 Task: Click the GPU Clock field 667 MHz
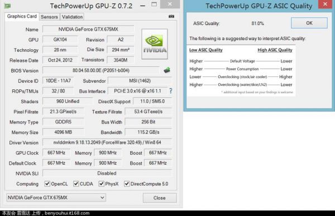pyautogui.click(x=56, y=152)
